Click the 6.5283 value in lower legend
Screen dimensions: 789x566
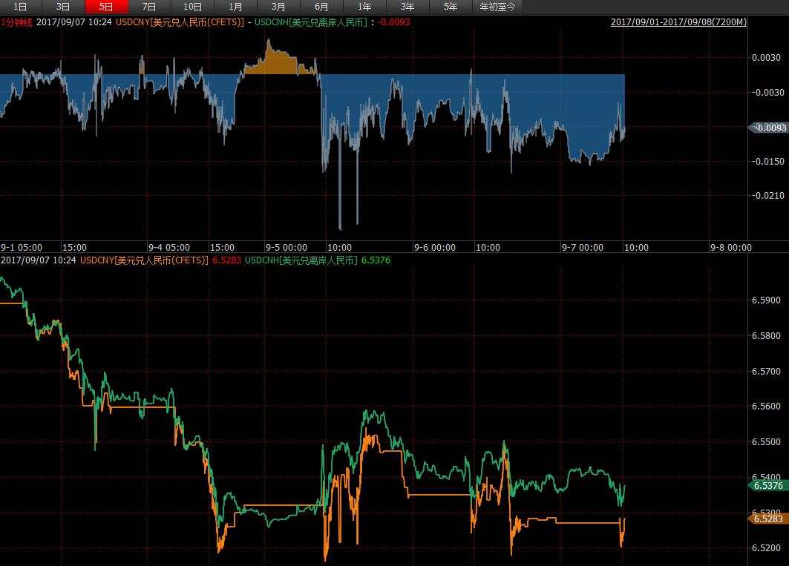(226, 260)
